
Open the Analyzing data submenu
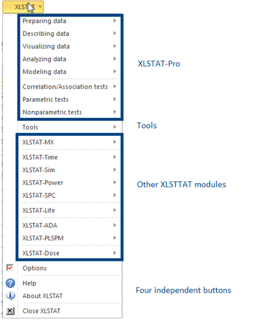pos(70,59)
